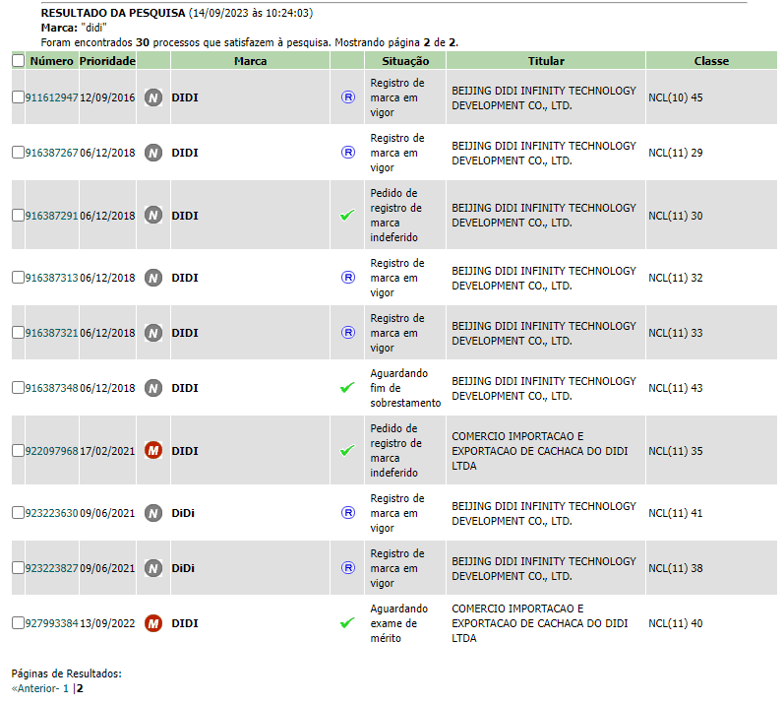Viewport: 784px width, 705px height.
Task: Click the Marca column header
Action: pos(251,61)
